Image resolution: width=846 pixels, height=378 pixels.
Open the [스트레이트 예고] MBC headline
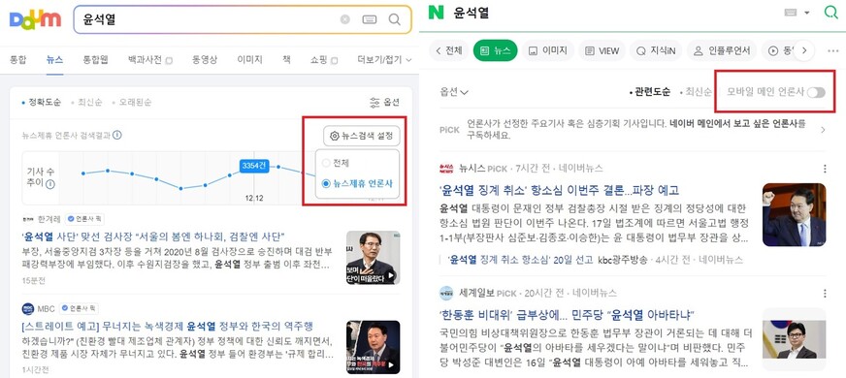click(x=167, y=327)
